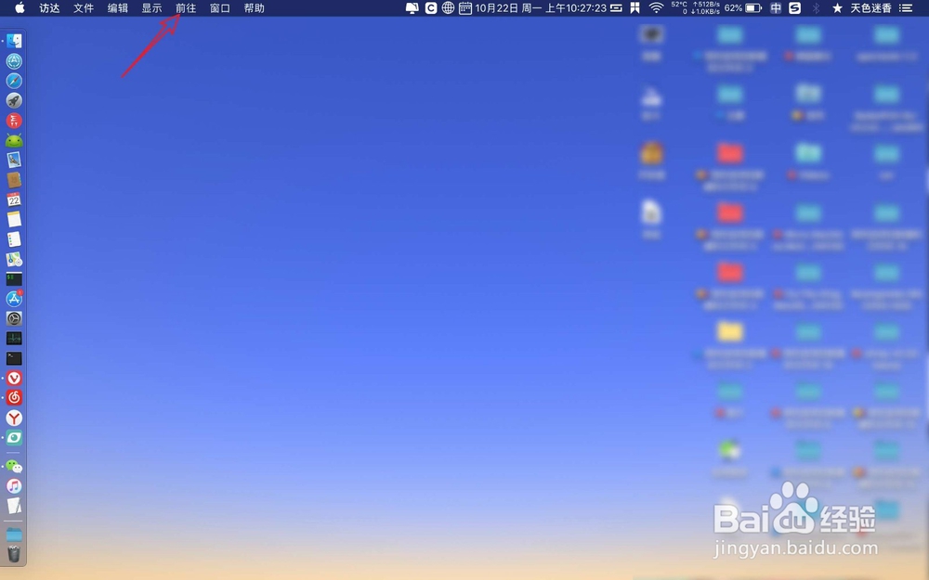Open Launchpad from the Dock

pyautogui.click(x=14, y=101)
